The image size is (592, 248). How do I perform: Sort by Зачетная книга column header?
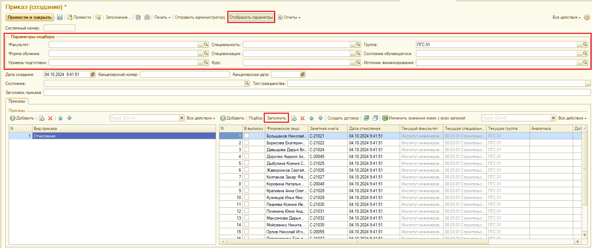click(x=328, y=128)
